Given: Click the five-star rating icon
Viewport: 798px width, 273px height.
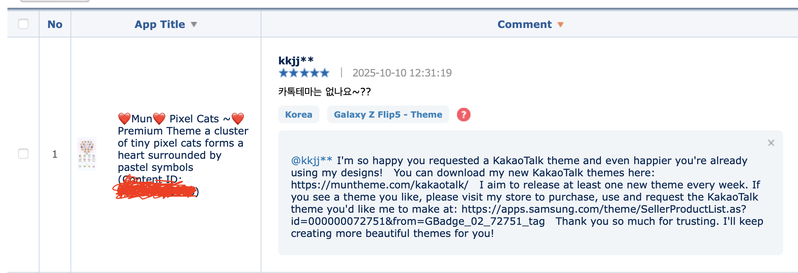Looking at the screenshot, I should tap(304, 72).
